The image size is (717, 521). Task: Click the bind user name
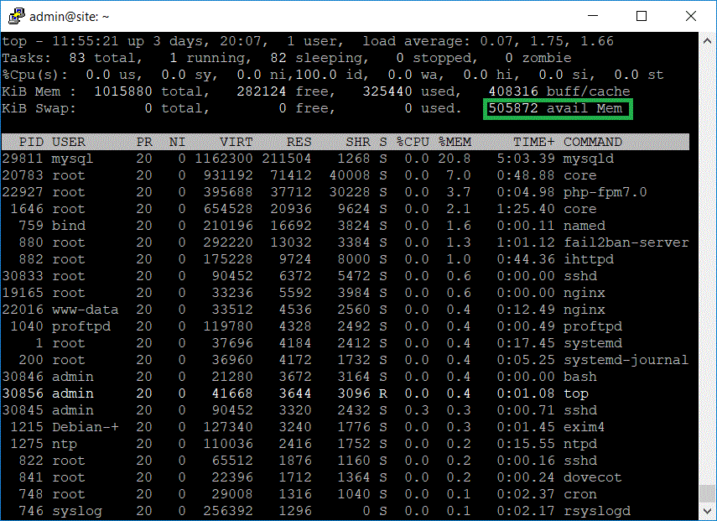(x=68, y=226)
